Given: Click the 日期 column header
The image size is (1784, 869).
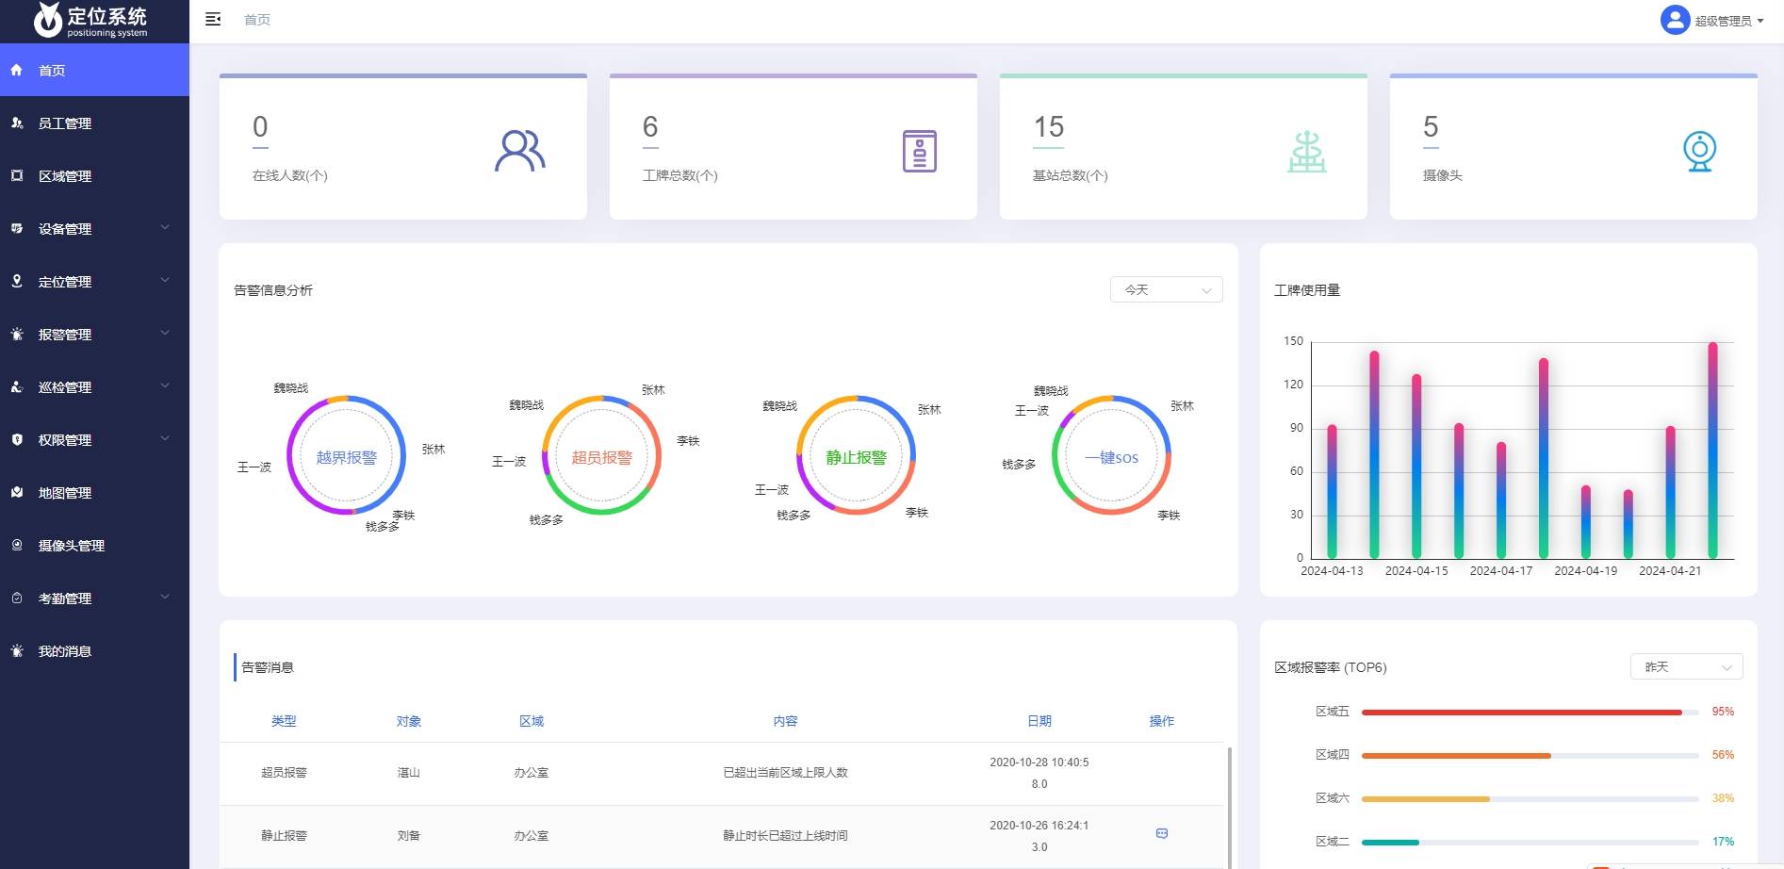Looking at the screenshot, I should pos(1039,721).
